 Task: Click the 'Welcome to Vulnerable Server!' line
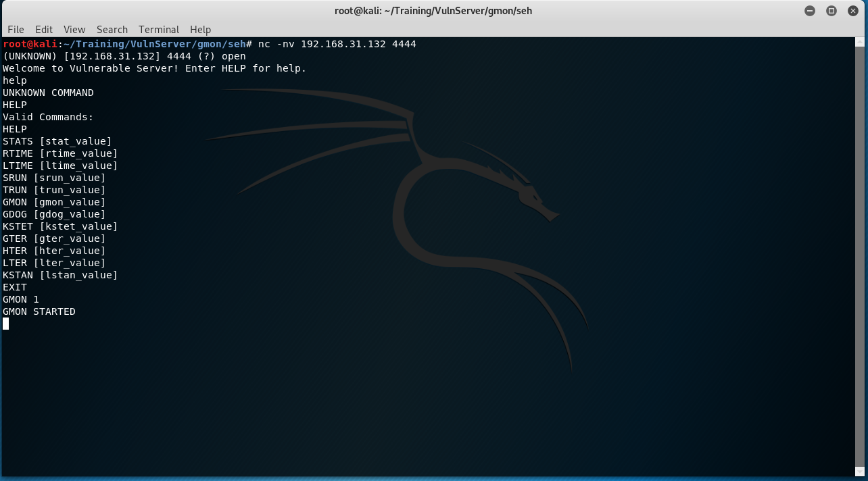pyautogui.click(x=154, y=68)
